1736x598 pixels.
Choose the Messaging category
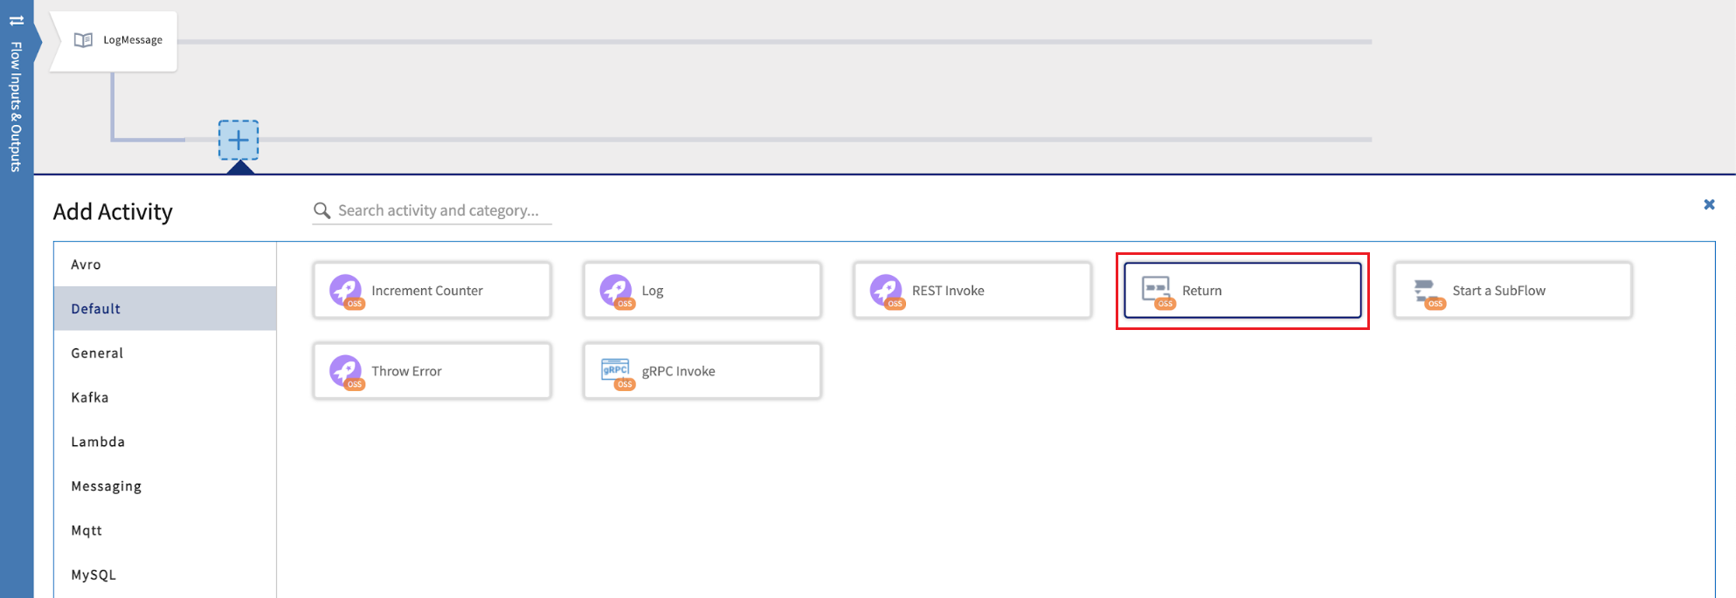(x=106, y=486)
